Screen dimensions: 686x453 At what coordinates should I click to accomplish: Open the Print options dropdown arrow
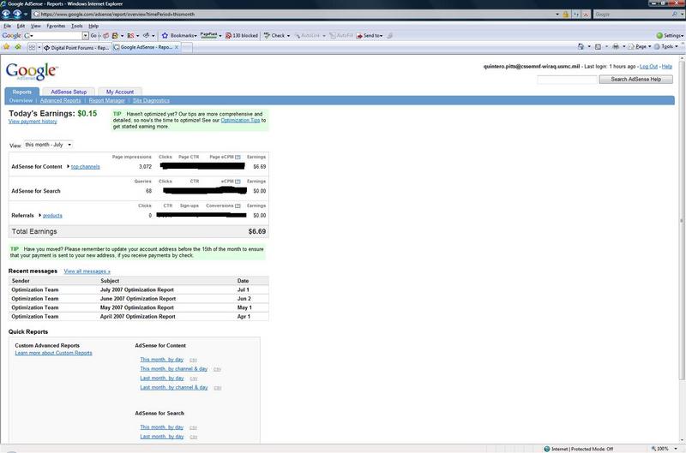[623, 46]
